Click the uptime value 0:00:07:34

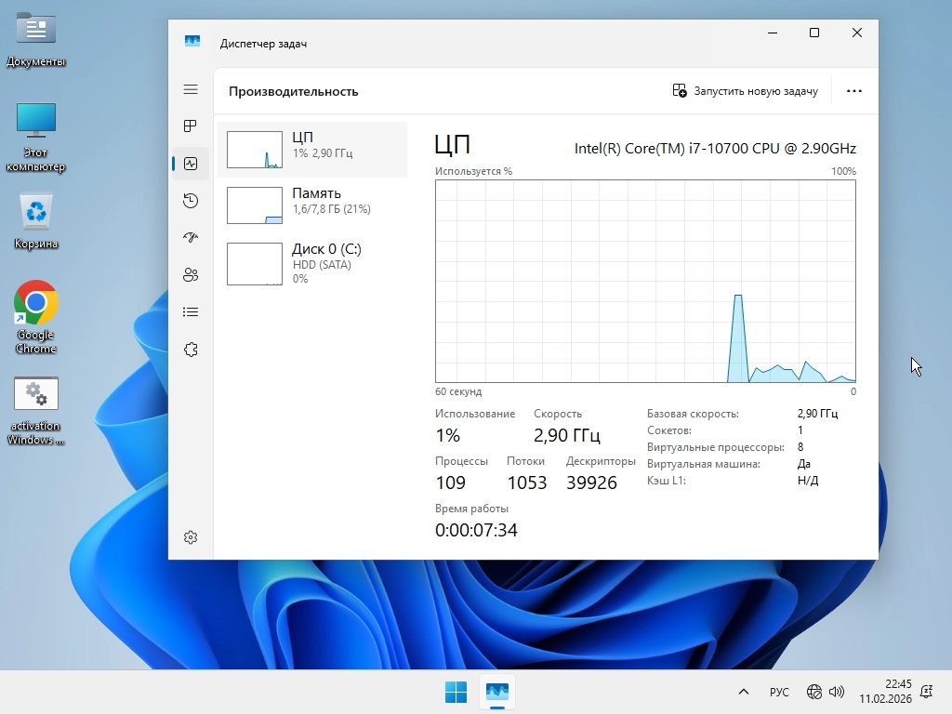476,530
